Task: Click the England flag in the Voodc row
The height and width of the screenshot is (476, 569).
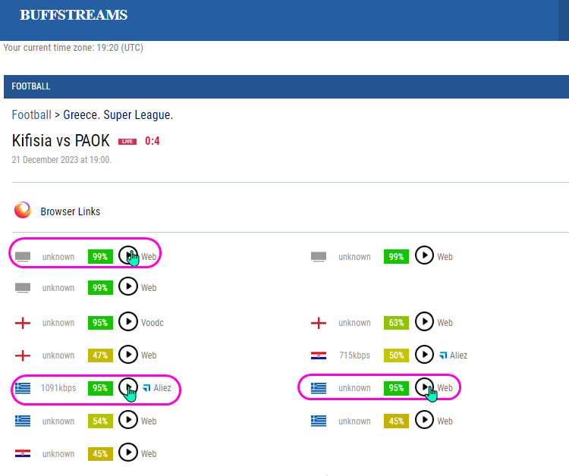Action: pos(23,323)
